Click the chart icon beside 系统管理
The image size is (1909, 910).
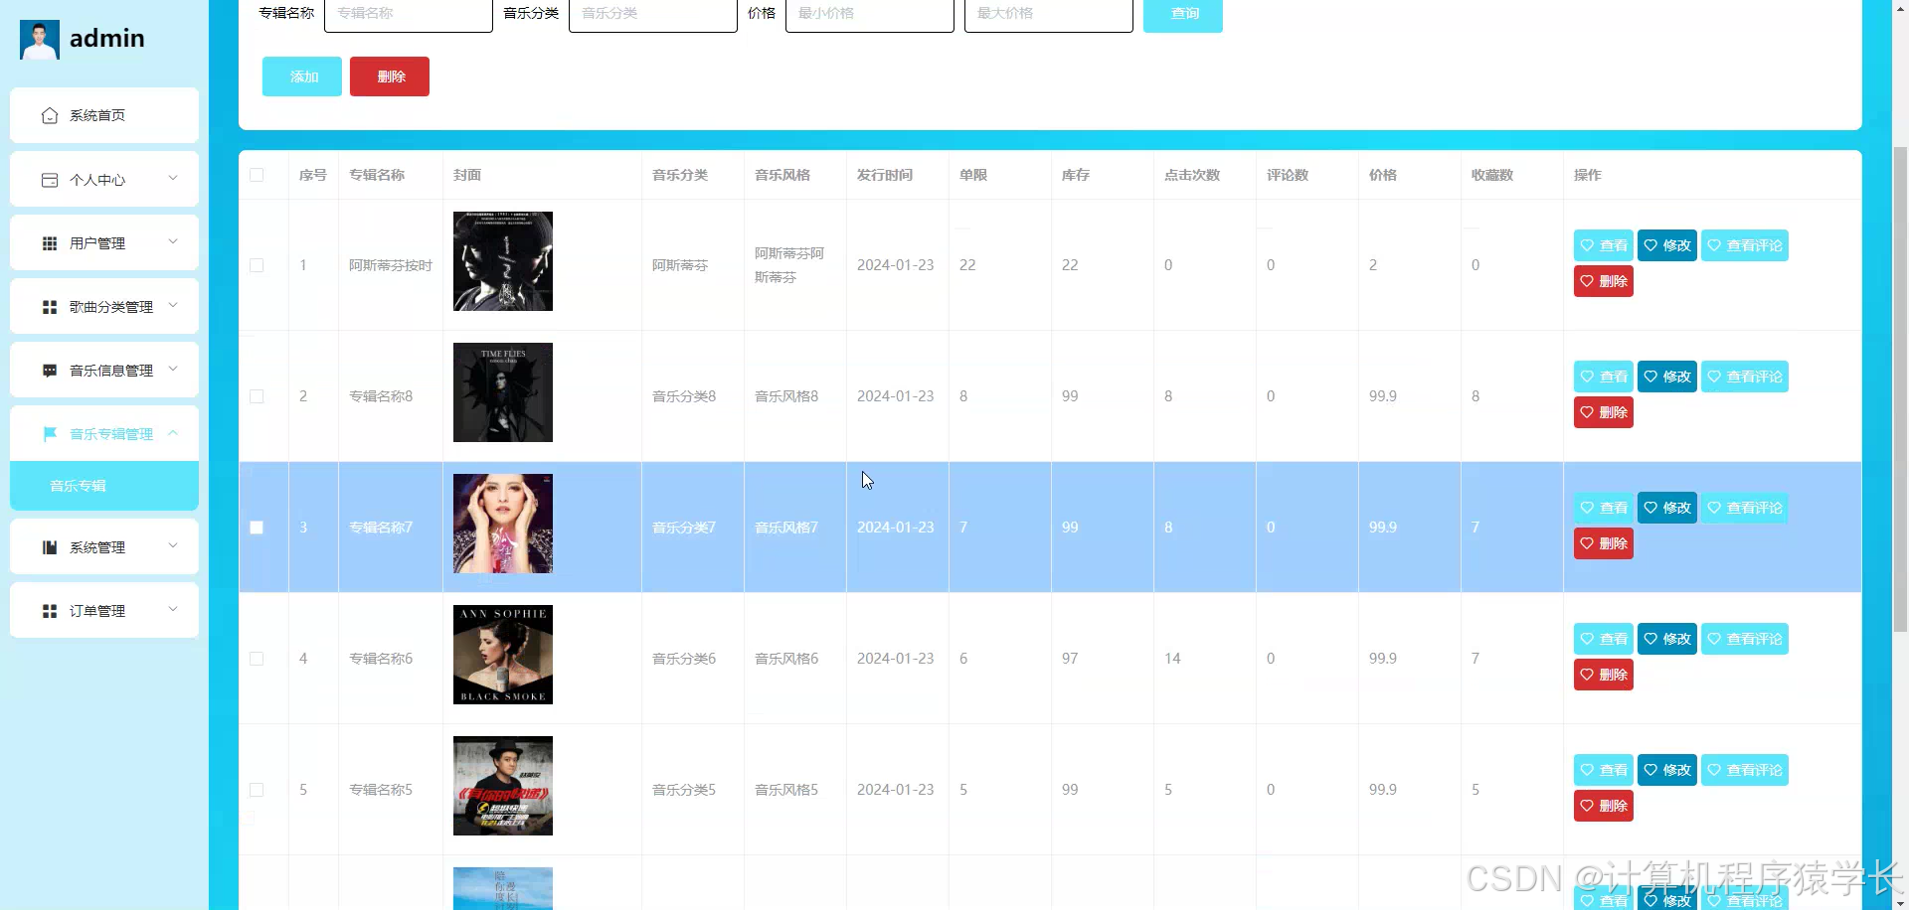50,547
